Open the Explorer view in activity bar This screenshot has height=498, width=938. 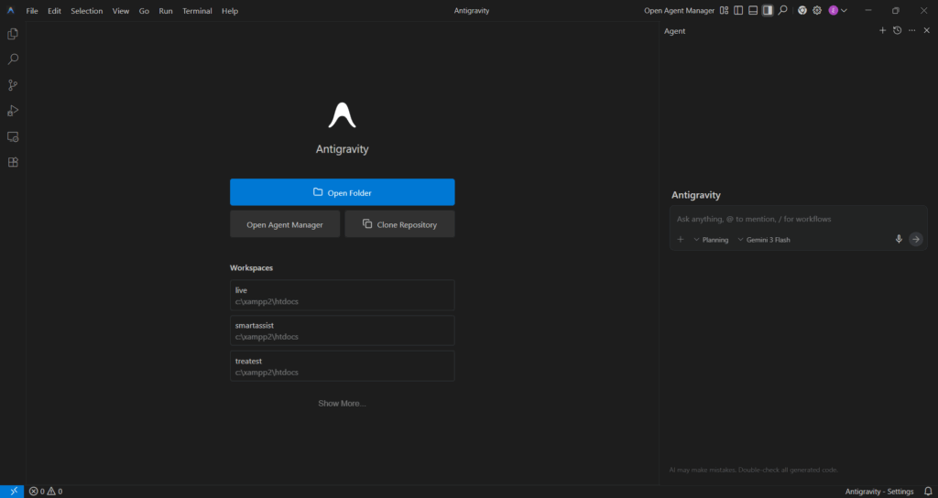[x=13, y=34]
